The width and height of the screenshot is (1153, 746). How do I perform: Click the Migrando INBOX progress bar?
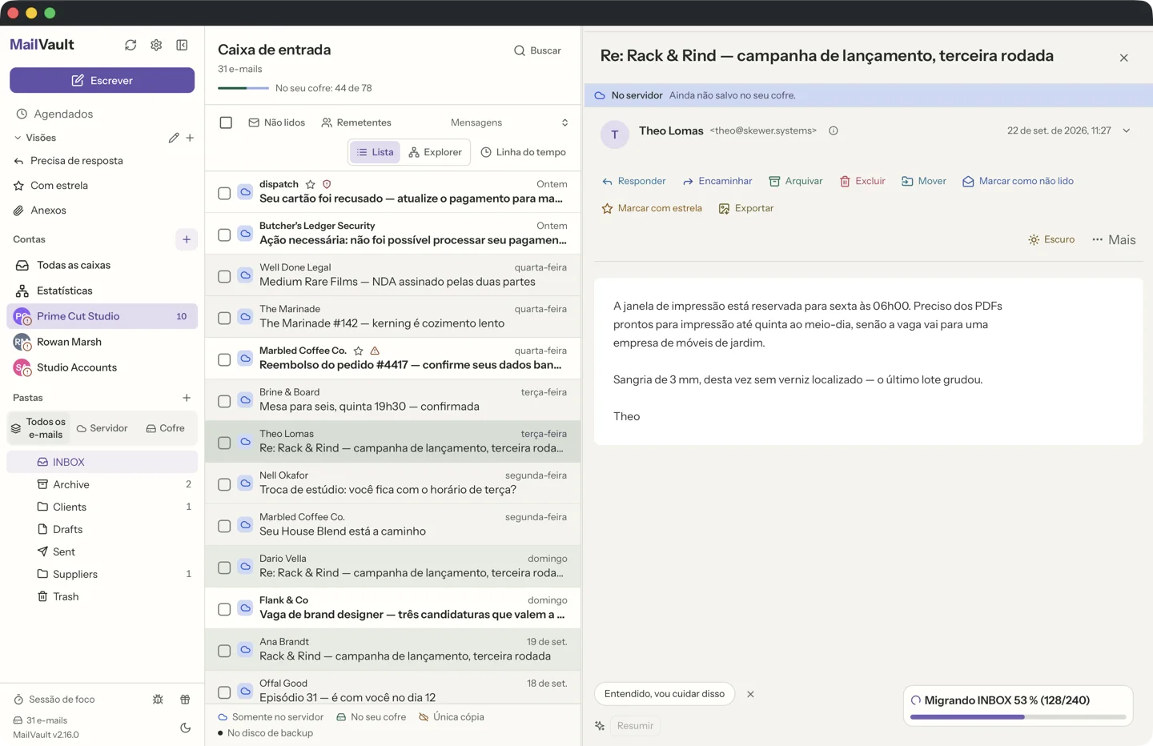coord(1018,717)
